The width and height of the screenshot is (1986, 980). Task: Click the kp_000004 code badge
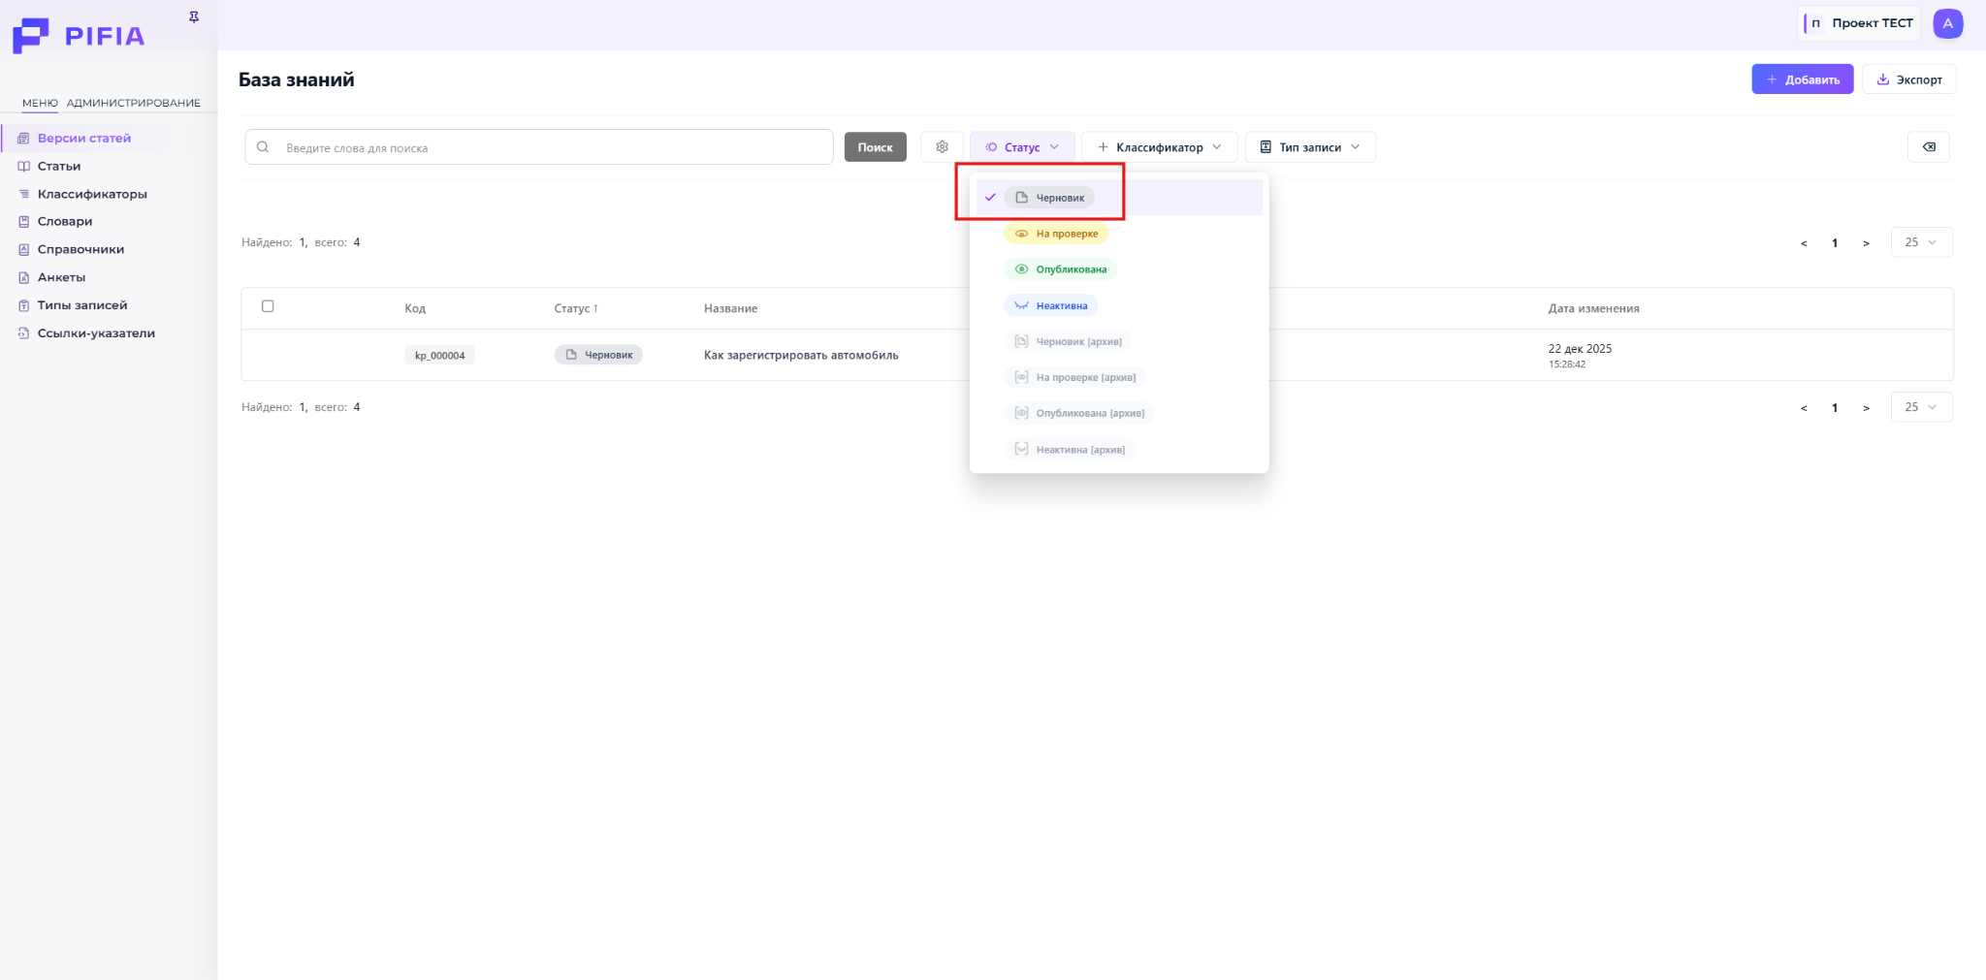tap(439, 356)
